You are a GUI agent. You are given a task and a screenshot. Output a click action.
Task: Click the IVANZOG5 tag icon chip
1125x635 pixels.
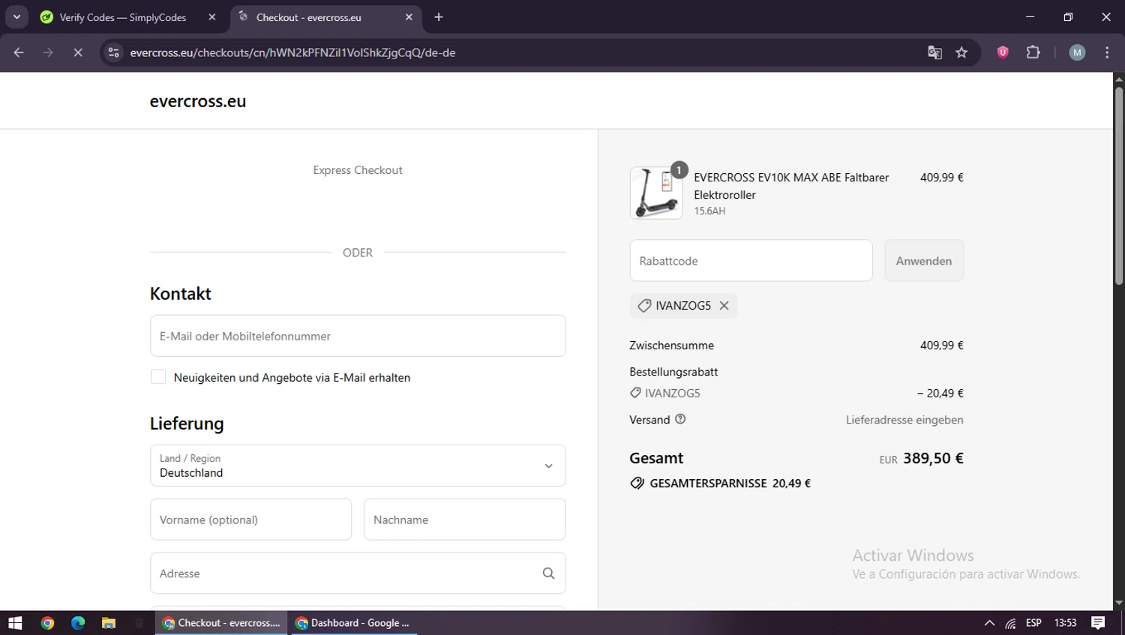[x=644, y=306]
